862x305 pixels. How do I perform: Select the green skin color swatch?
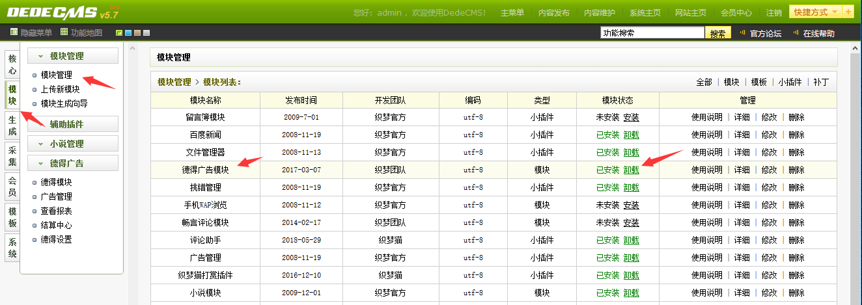point(119,33)
